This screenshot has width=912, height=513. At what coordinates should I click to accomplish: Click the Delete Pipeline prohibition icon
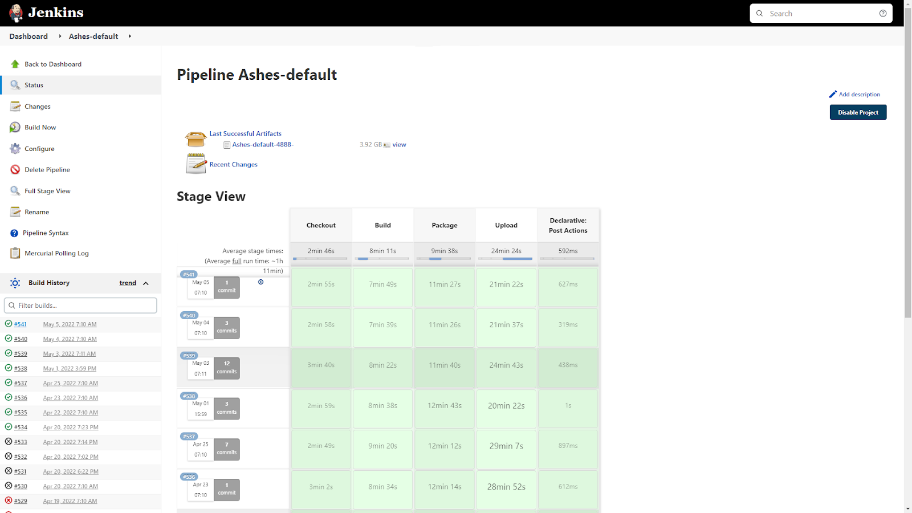[x=15, y=169]
